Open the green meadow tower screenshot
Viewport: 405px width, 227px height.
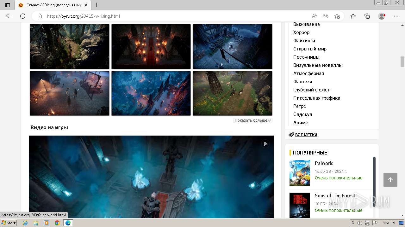[x=233, y=93]
